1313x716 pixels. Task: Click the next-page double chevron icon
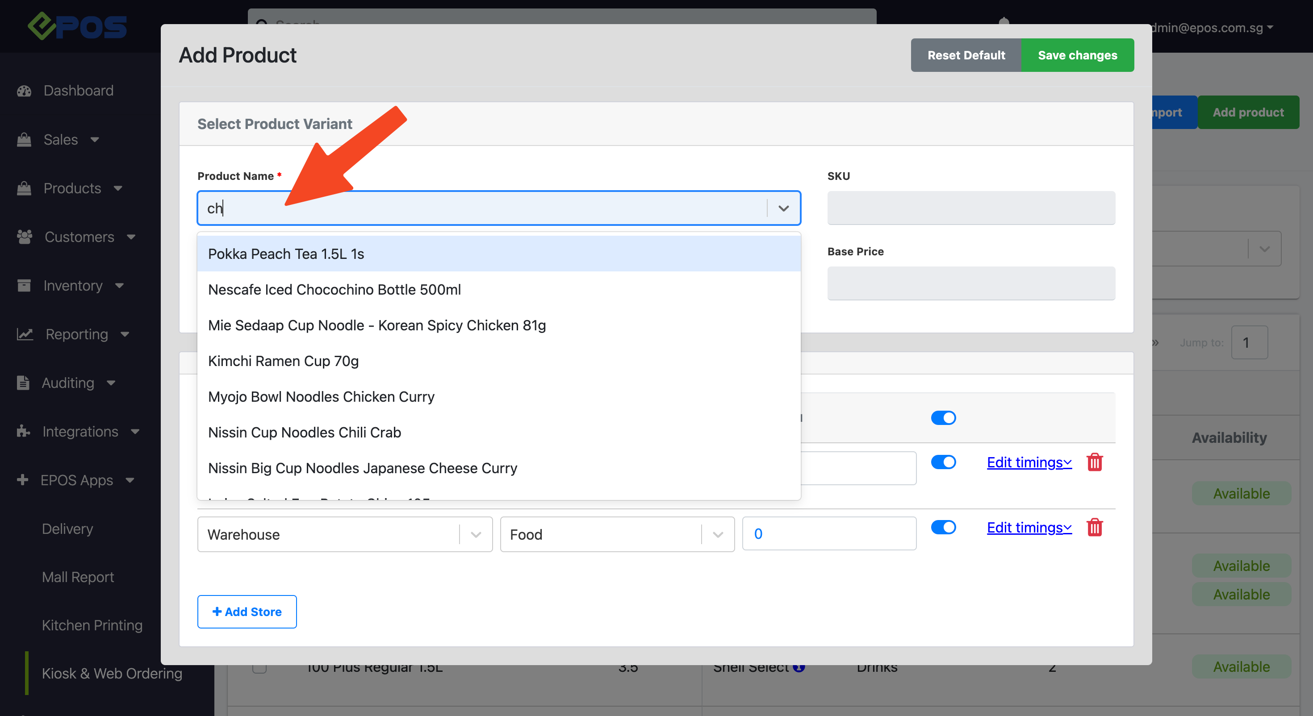coord(1155,342)
